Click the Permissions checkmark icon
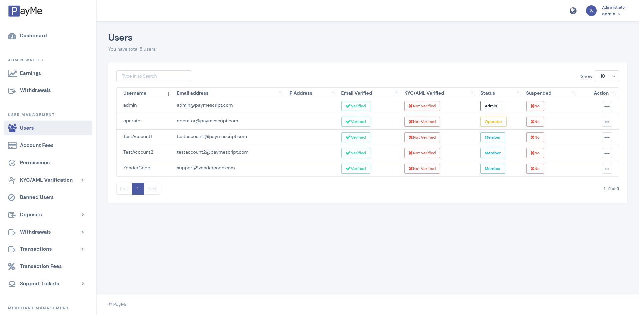This screenshot has width=639, height=315. (x=12, y=163)
